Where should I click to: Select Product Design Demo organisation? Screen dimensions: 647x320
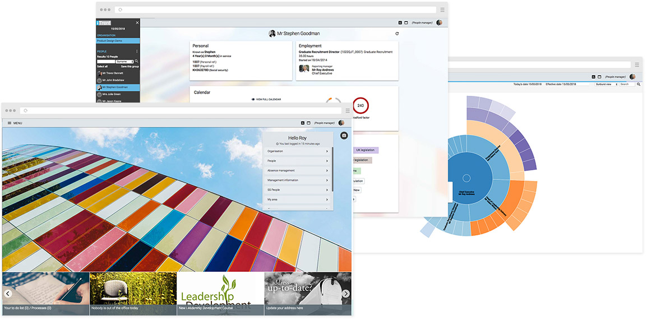click(118, 41)
